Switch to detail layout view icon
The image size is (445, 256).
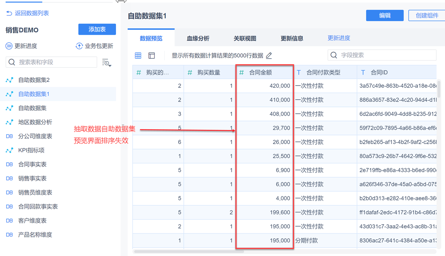(x=151, y=56)
